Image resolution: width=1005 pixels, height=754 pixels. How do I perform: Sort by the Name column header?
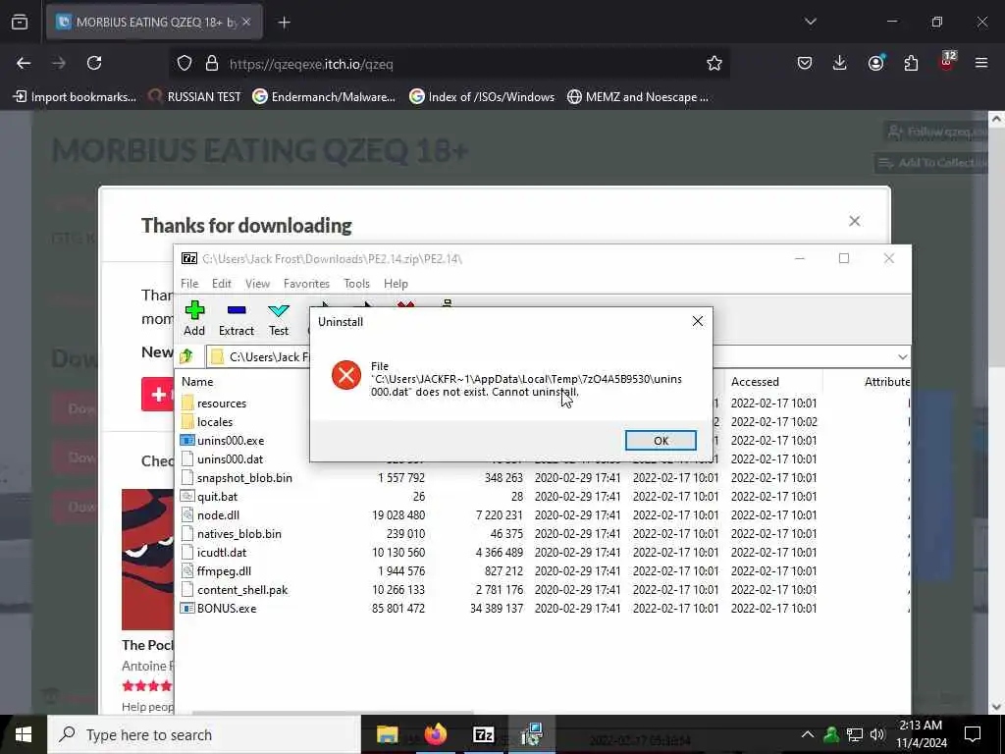197,382
